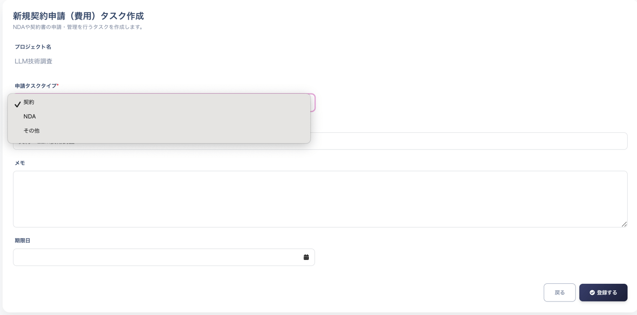Viewport: 637px width, 315px height.
Task: Click the check-circle icon on 登録する button
Action: [x=592, y=293]
